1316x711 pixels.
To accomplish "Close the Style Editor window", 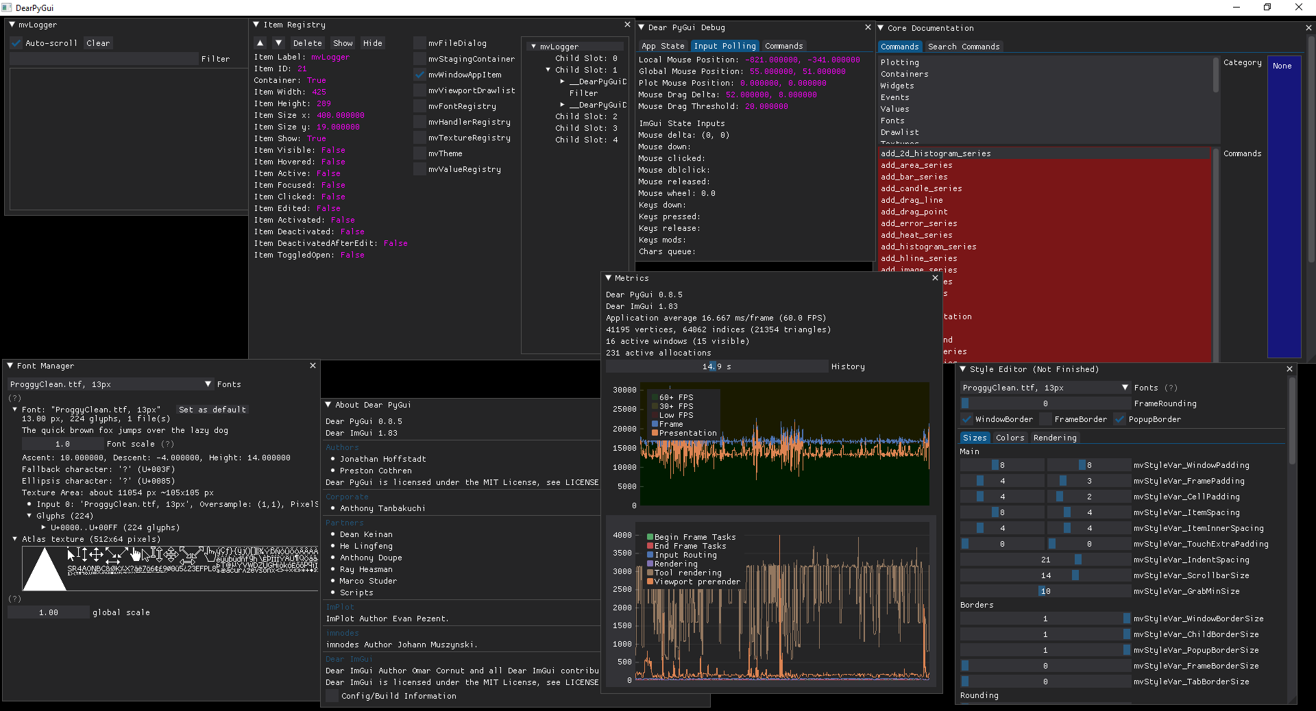I will 1289,369.
